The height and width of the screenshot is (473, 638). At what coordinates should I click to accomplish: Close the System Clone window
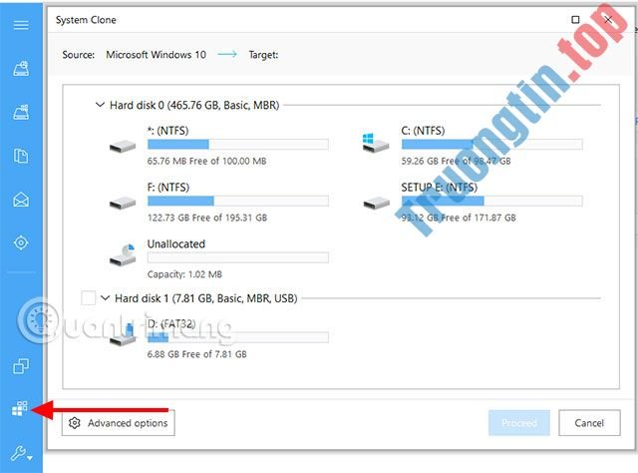click(608, 20)
